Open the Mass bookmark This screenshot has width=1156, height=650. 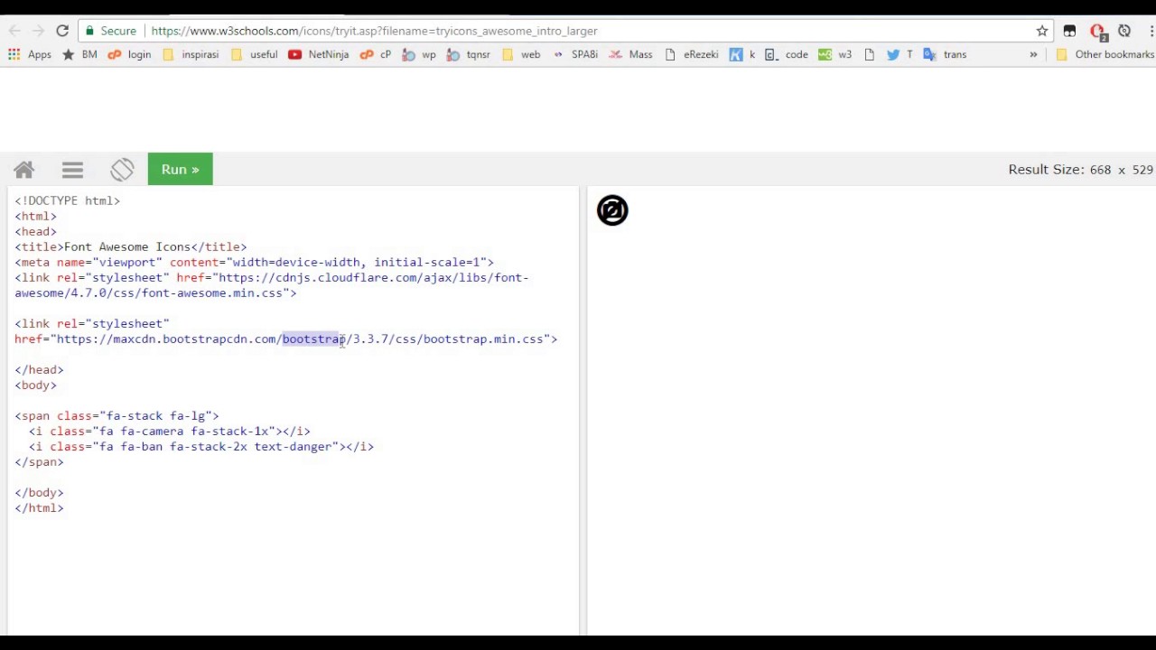click(630, 54)
